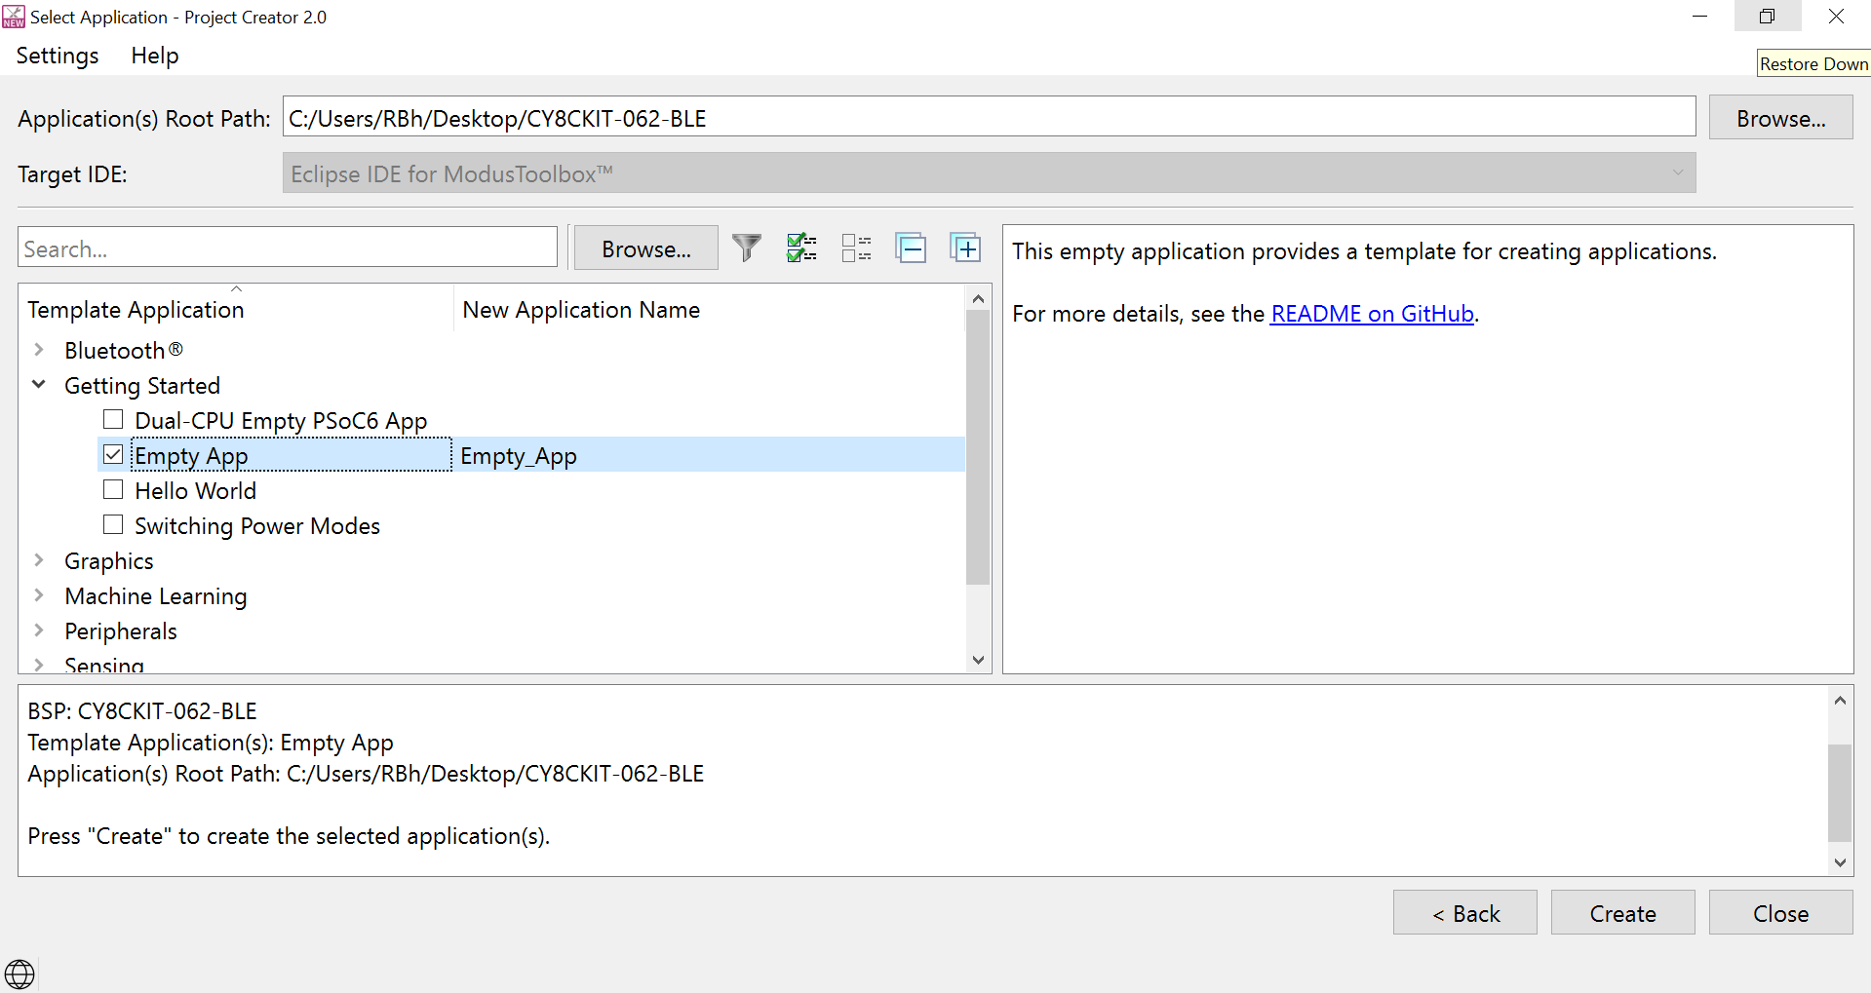The width and height of the screenshot is (1871, 993).
Task: Click the template list scroll-down arrow
Action: [x=978, y=660]
